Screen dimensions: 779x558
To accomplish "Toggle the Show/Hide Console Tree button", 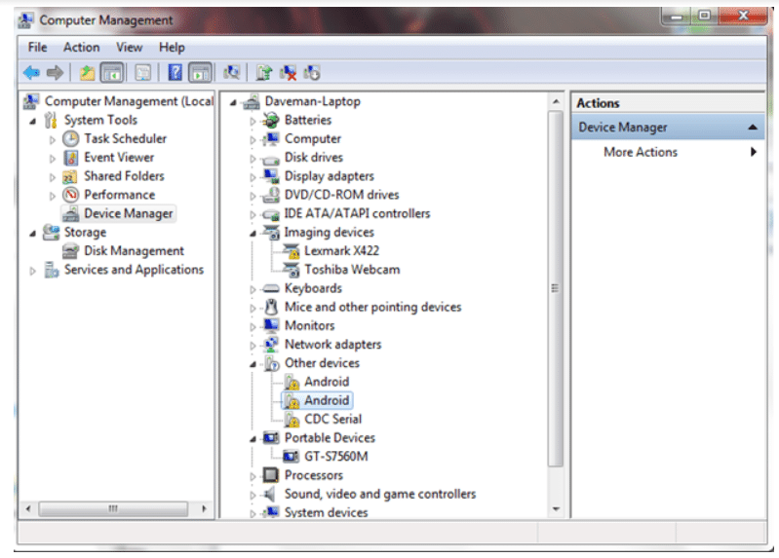I will pyautogui.click(x=112, y=72).
